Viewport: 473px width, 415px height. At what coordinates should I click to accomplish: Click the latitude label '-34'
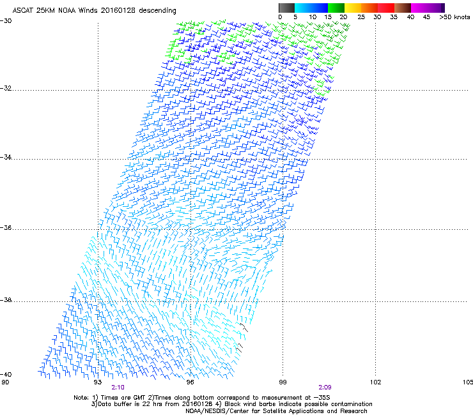[x=6, y=157]
